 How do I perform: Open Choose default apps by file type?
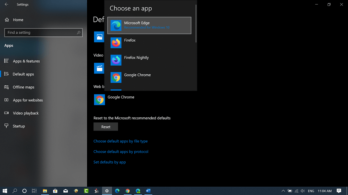(120, 141)
